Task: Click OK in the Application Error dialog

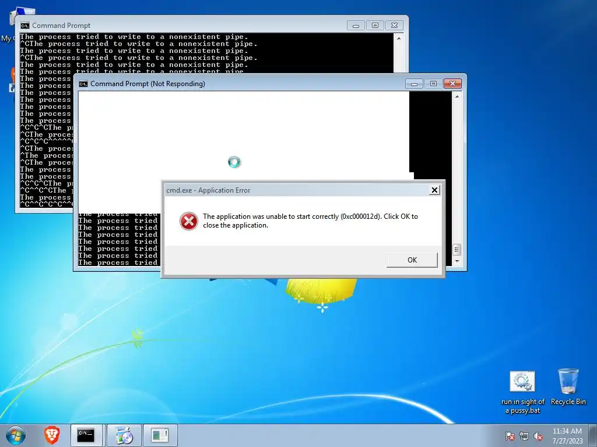Action: point(412,260)
